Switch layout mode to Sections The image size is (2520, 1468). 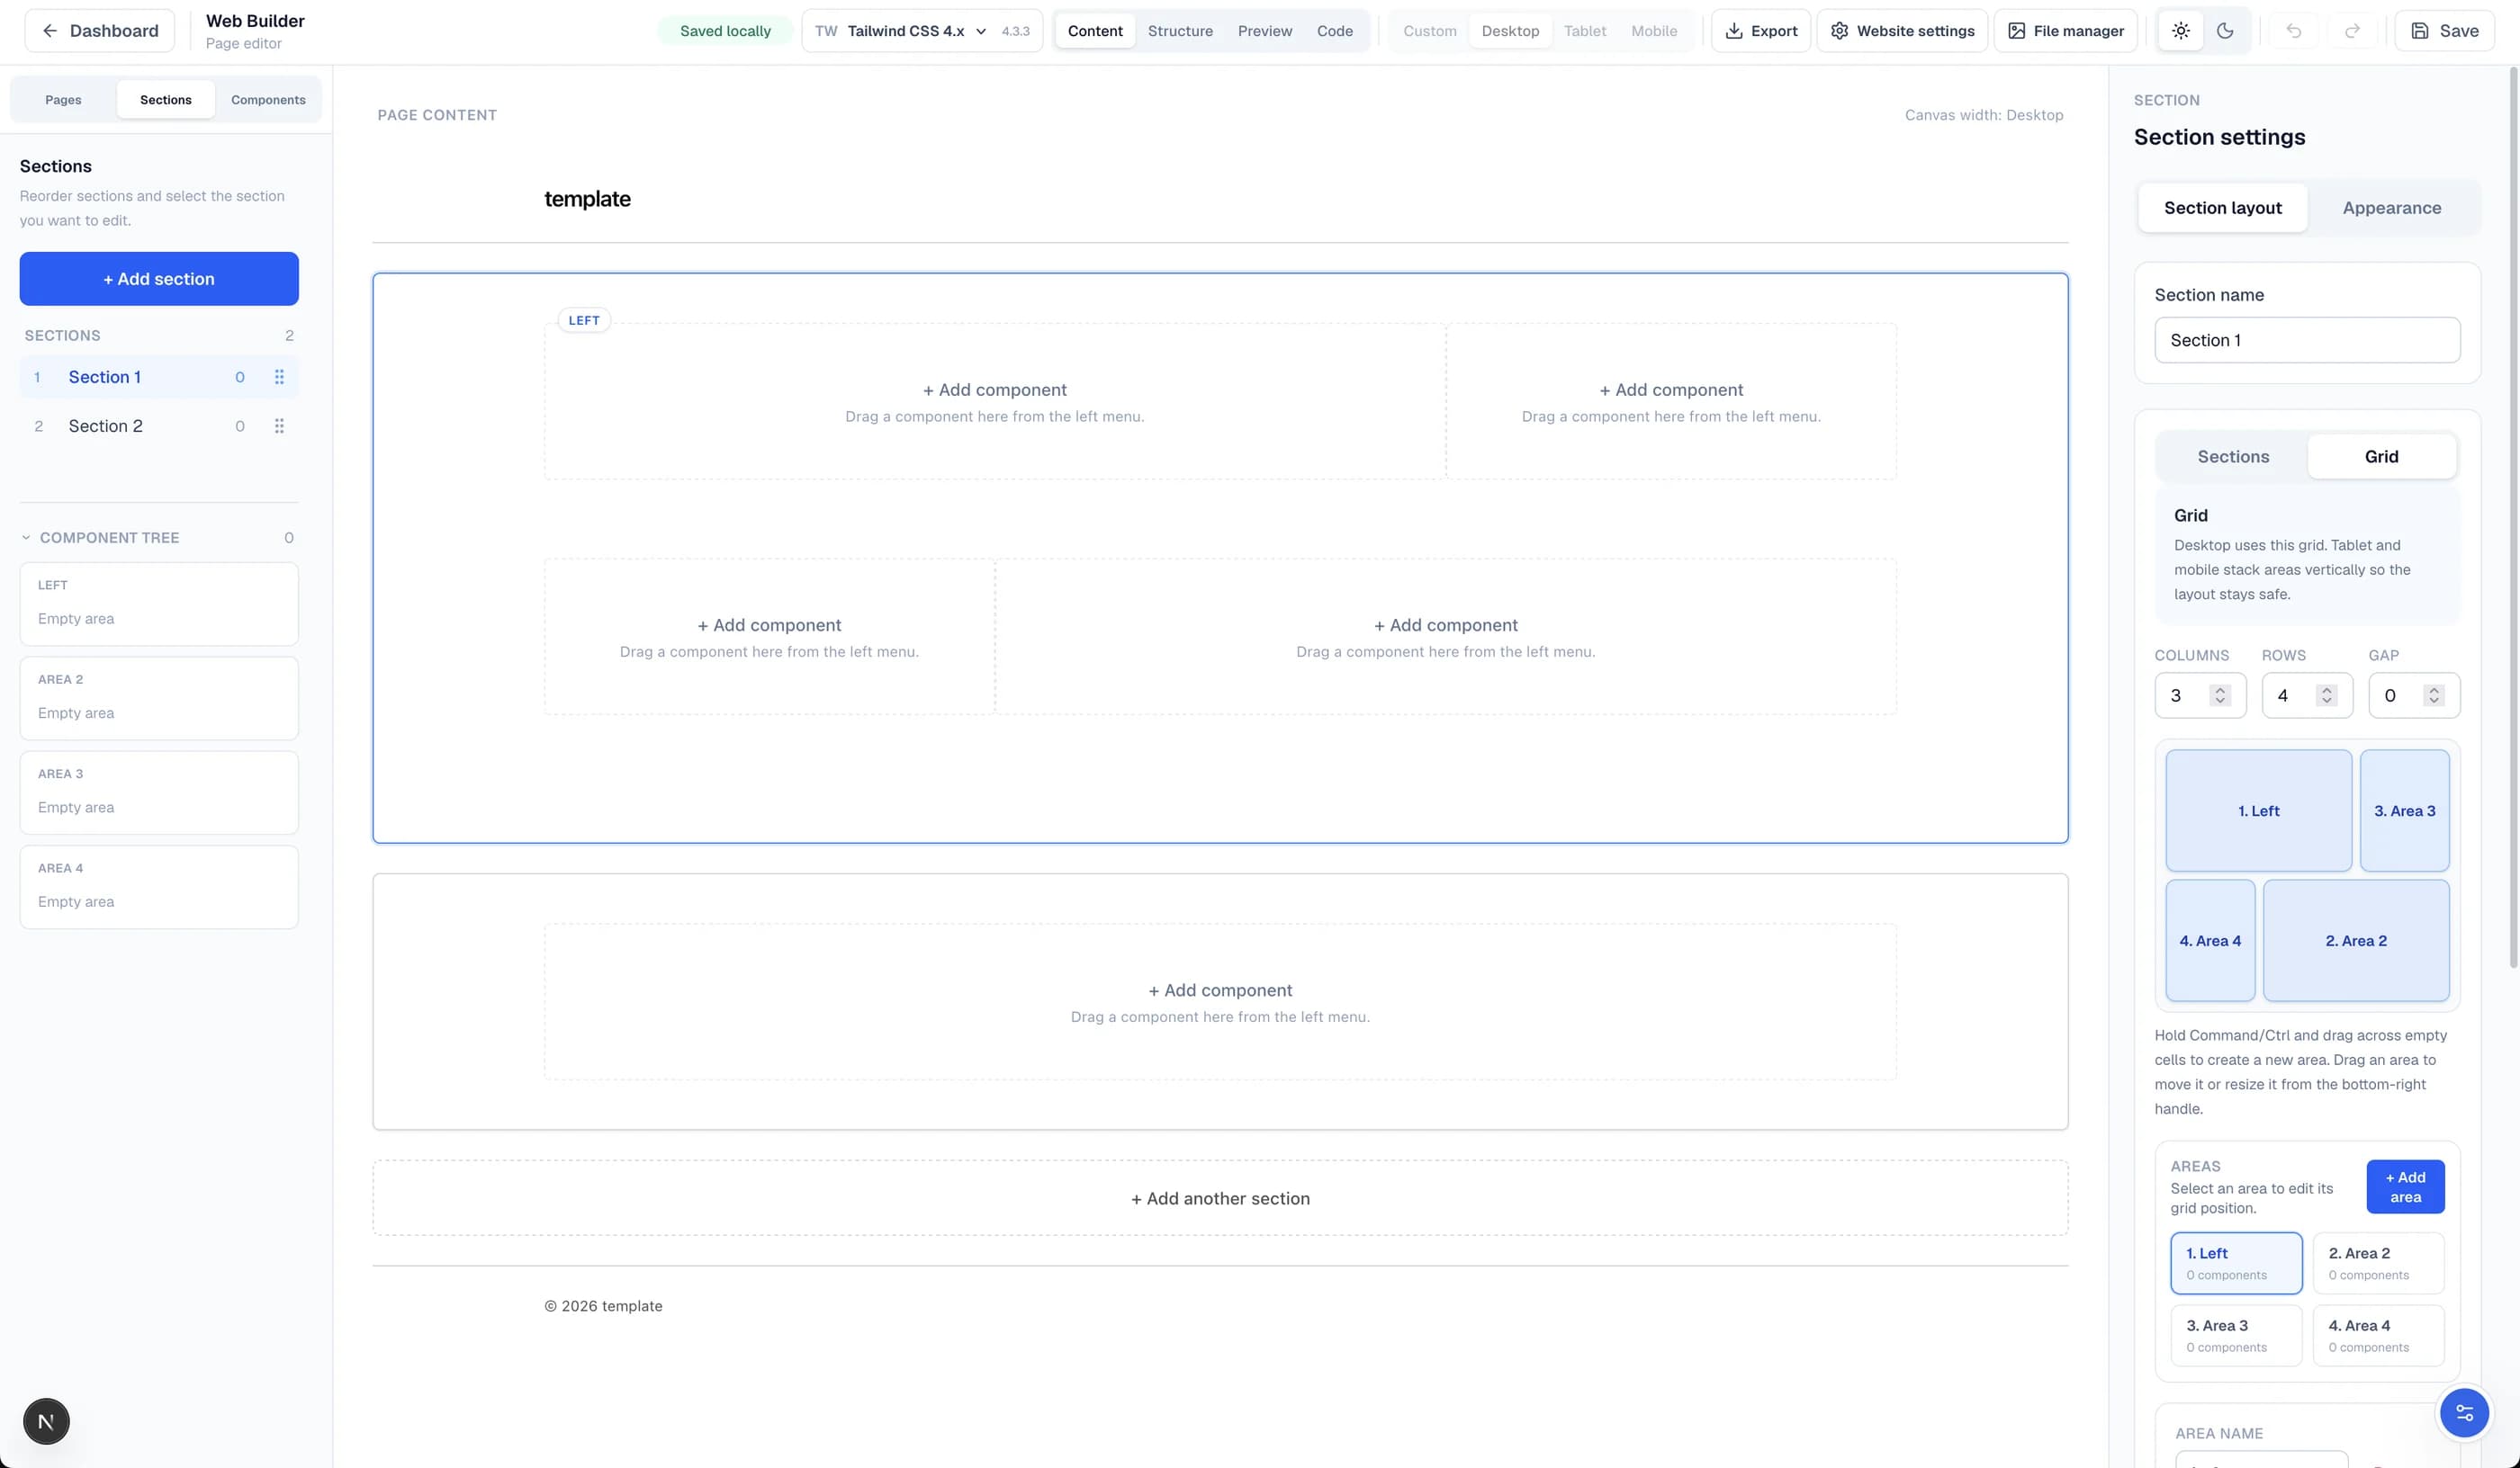tap(2233, 457)
